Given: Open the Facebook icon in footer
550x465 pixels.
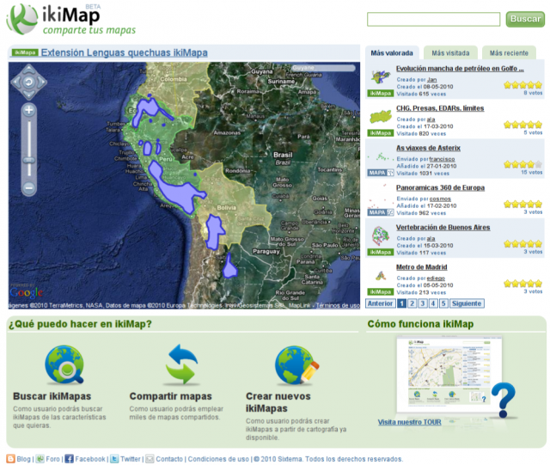Looking at the screenshot, I should point(69,459).
